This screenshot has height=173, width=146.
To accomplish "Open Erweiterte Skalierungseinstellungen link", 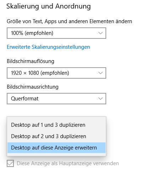I will coord(48,47).
